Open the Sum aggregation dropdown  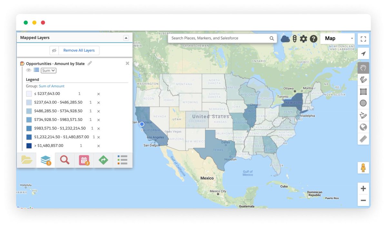coord(48,70)
